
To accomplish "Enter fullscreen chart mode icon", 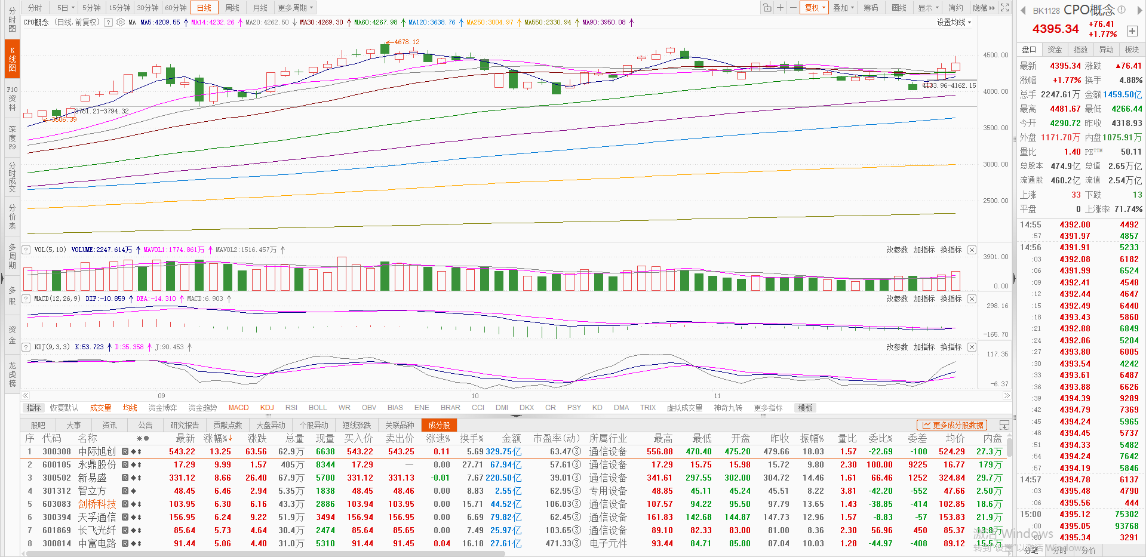I will [1005, 8].
